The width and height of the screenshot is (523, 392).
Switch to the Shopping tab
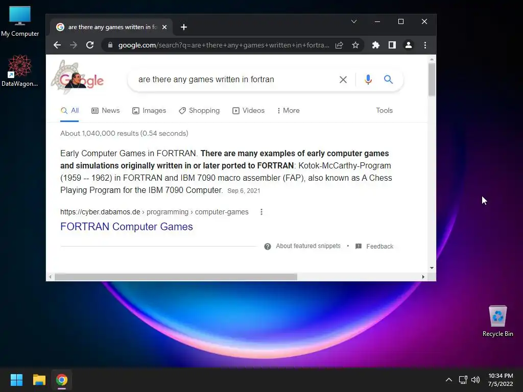[199, 110]
